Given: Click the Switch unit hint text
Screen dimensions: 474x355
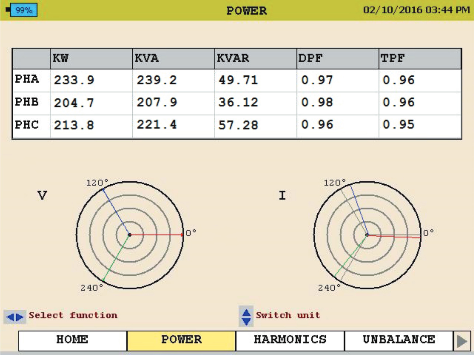Looking at the screenshot, I should pos(288,315).
